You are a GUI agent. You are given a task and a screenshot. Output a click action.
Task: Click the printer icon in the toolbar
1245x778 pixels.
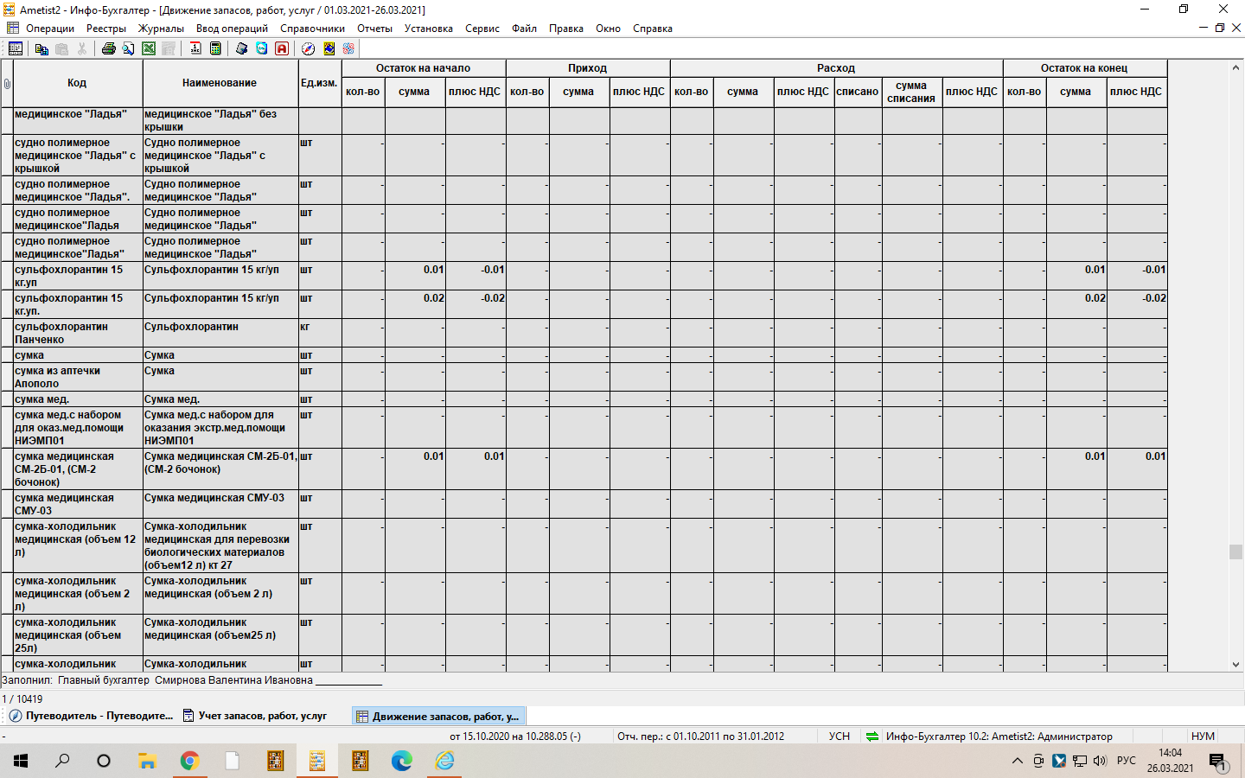pyautogui.click(x=108, y=49)
